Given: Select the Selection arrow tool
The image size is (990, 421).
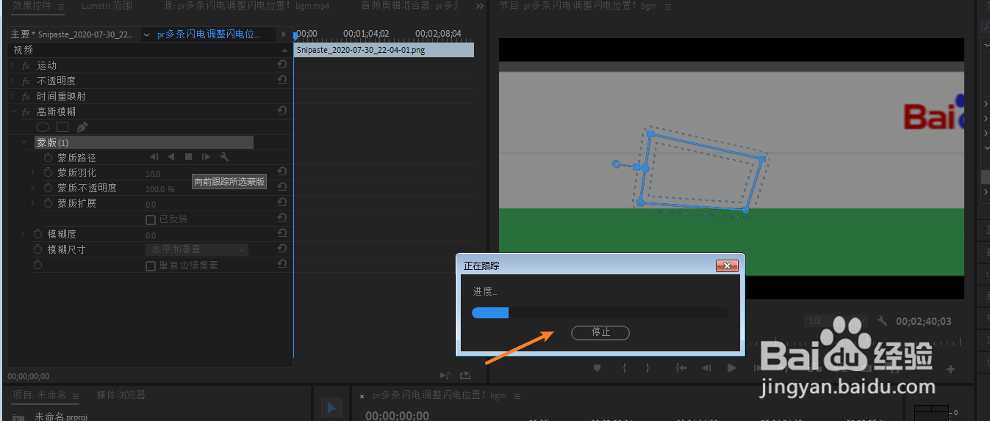Looking at the screenshot, I should 331,408.
